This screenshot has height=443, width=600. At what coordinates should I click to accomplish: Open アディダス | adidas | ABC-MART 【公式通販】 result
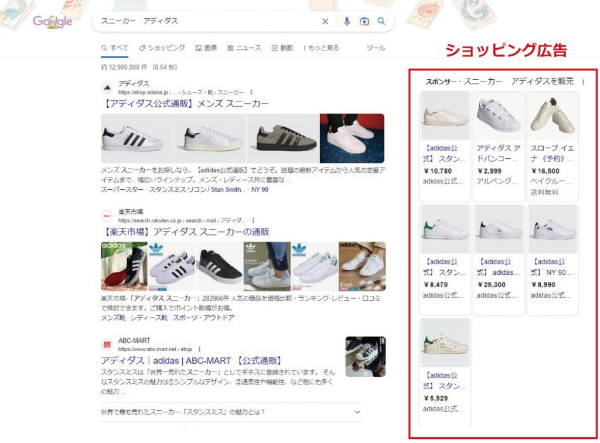point(192,361)
